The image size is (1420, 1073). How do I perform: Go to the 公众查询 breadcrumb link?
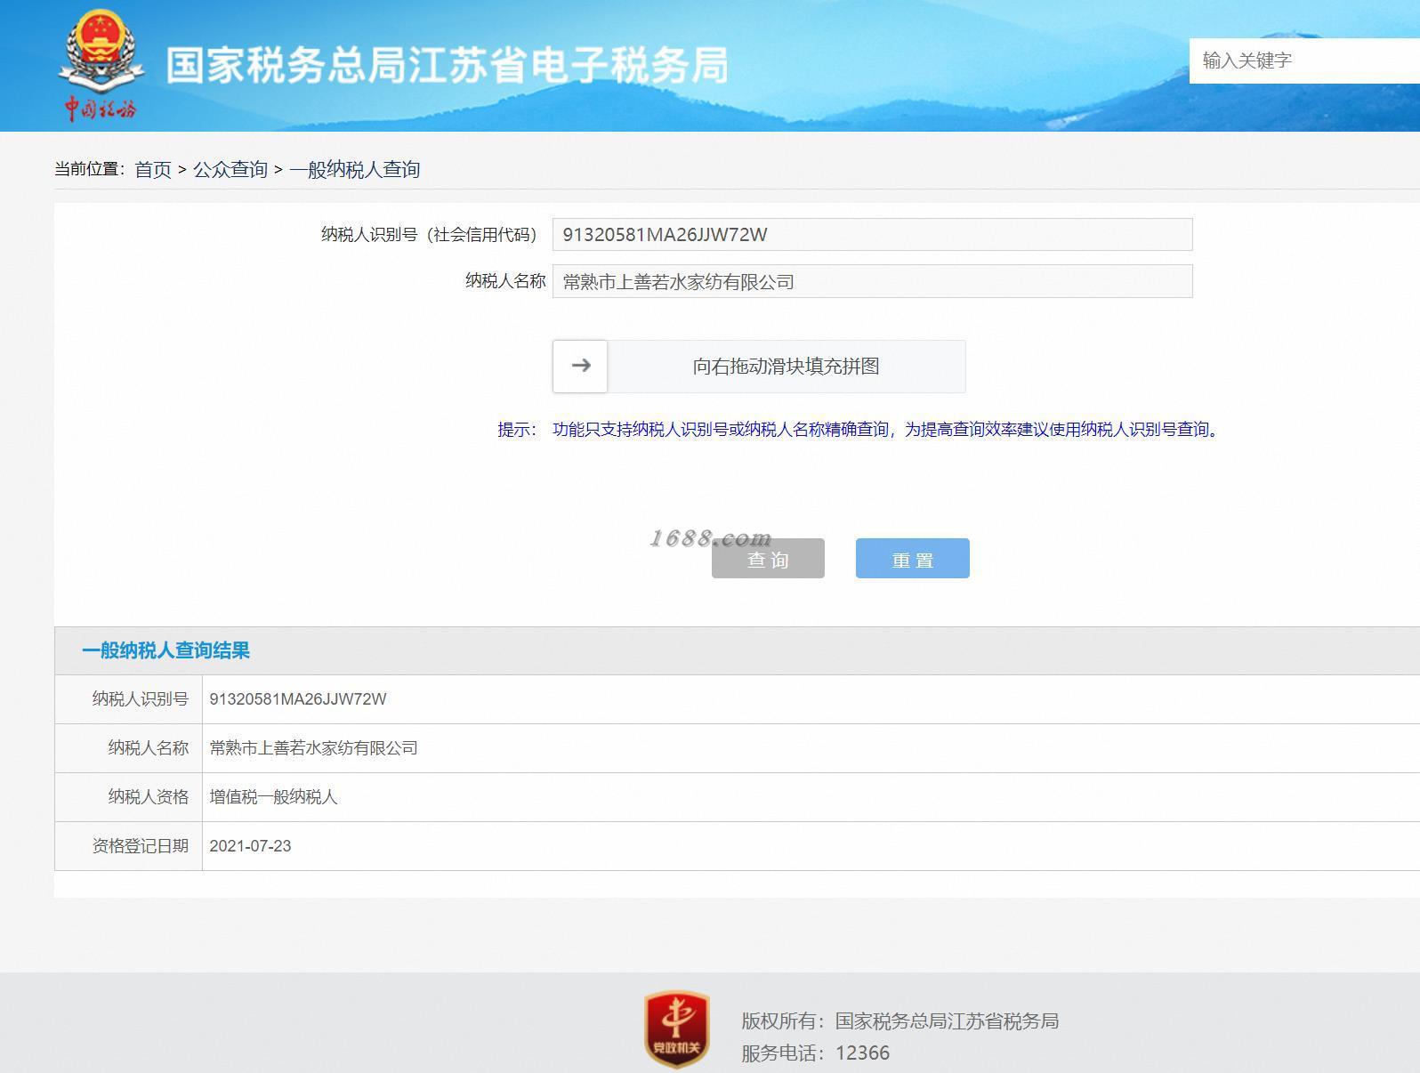pos(230,169)
